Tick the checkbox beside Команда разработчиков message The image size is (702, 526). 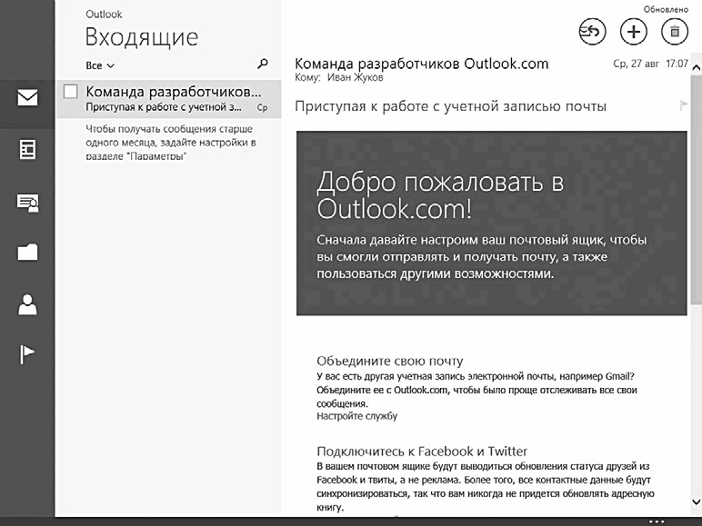(70, 91)
